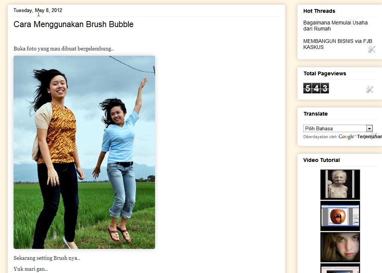
Task: Click the Pilih Bahasa dropdown arrow button
Action: (x=369, y=128)
